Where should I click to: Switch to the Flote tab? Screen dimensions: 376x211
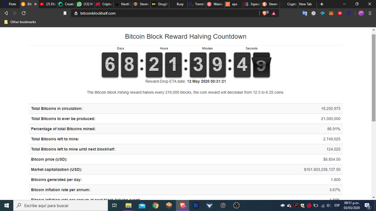[x=10, y=4]
